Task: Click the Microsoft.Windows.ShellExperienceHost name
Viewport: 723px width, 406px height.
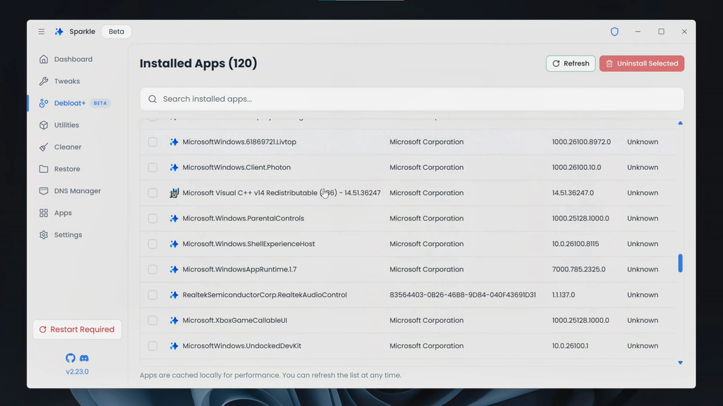Action: tap(249, 244)
